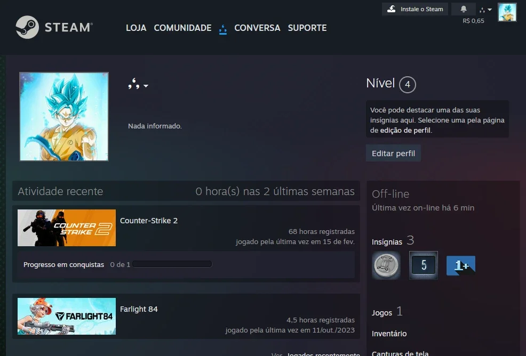This screenshot has width=526, height=356.
Task: Click 0 hora(s) nas 2 últimas semanas
Action: point(275,191)
